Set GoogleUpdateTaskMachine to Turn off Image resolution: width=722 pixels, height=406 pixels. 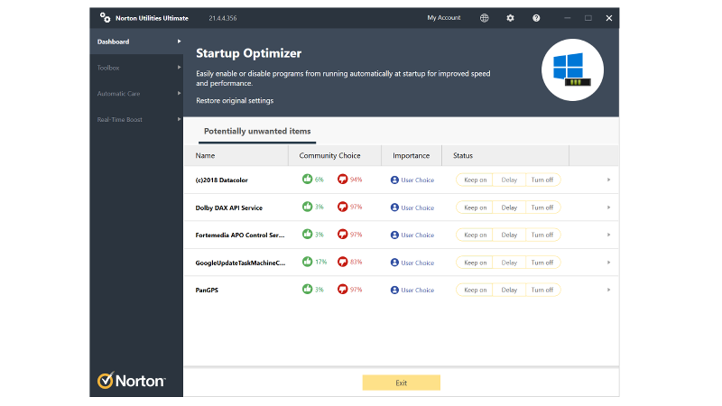542,263
